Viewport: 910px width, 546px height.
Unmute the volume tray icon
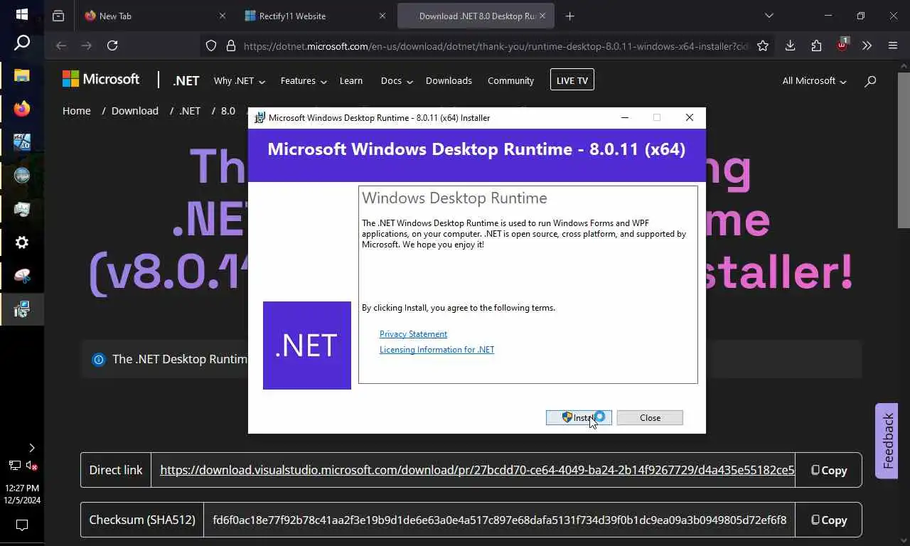tap(31, 466)
